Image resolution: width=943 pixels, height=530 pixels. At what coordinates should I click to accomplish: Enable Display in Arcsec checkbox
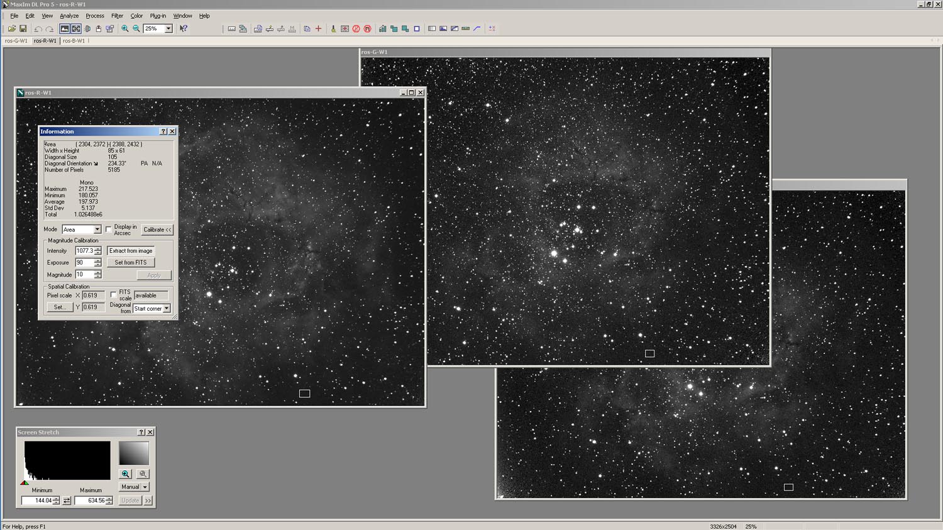pyautogui.click(x=109, y=229)
